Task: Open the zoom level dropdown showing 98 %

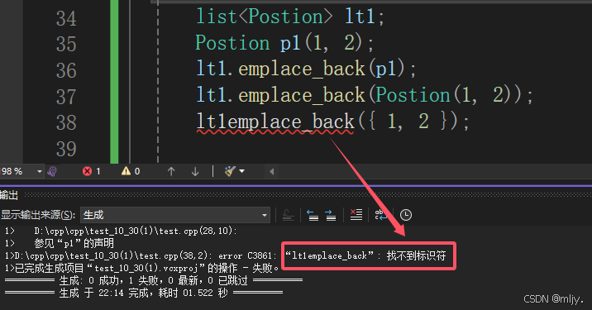Action: (x=21, y=171)
